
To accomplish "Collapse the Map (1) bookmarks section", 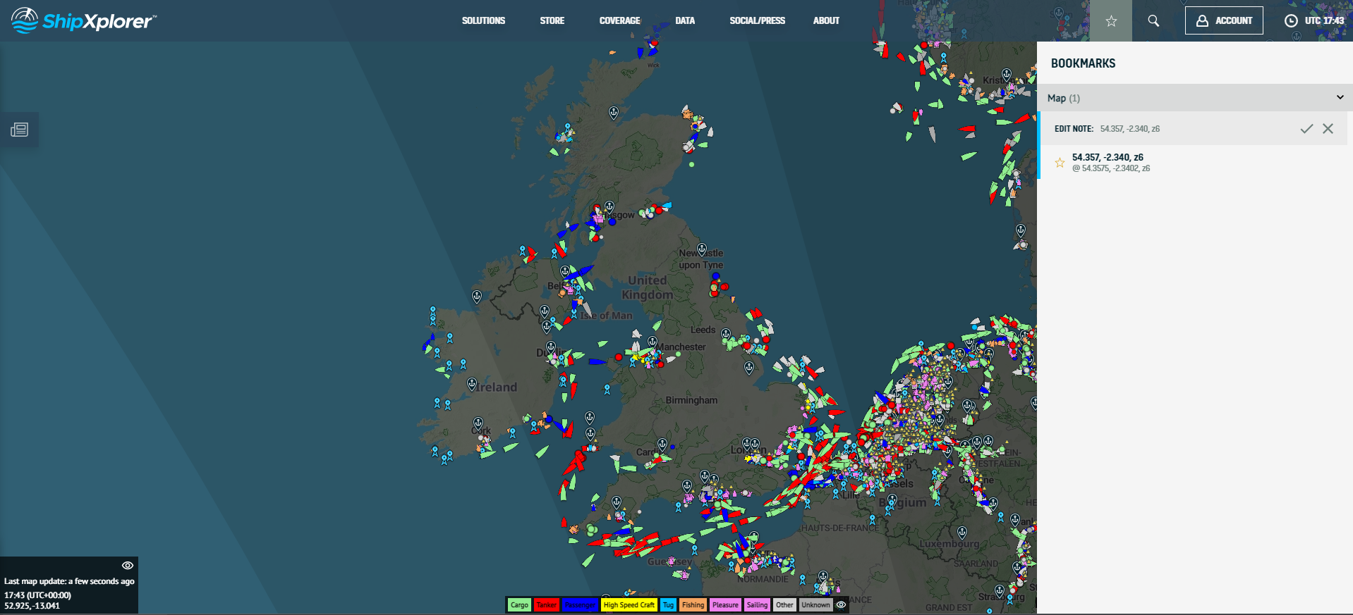I will [x=1340, y=98].
